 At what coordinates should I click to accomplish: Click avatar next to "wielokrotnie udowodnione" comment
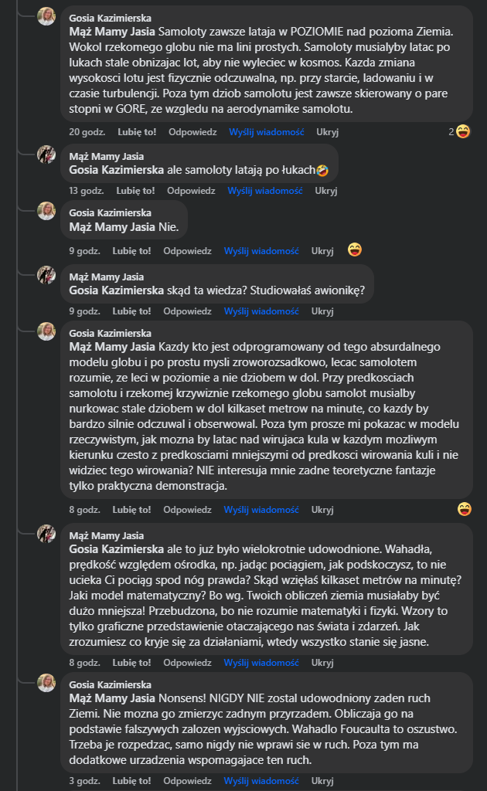(46, 534)
